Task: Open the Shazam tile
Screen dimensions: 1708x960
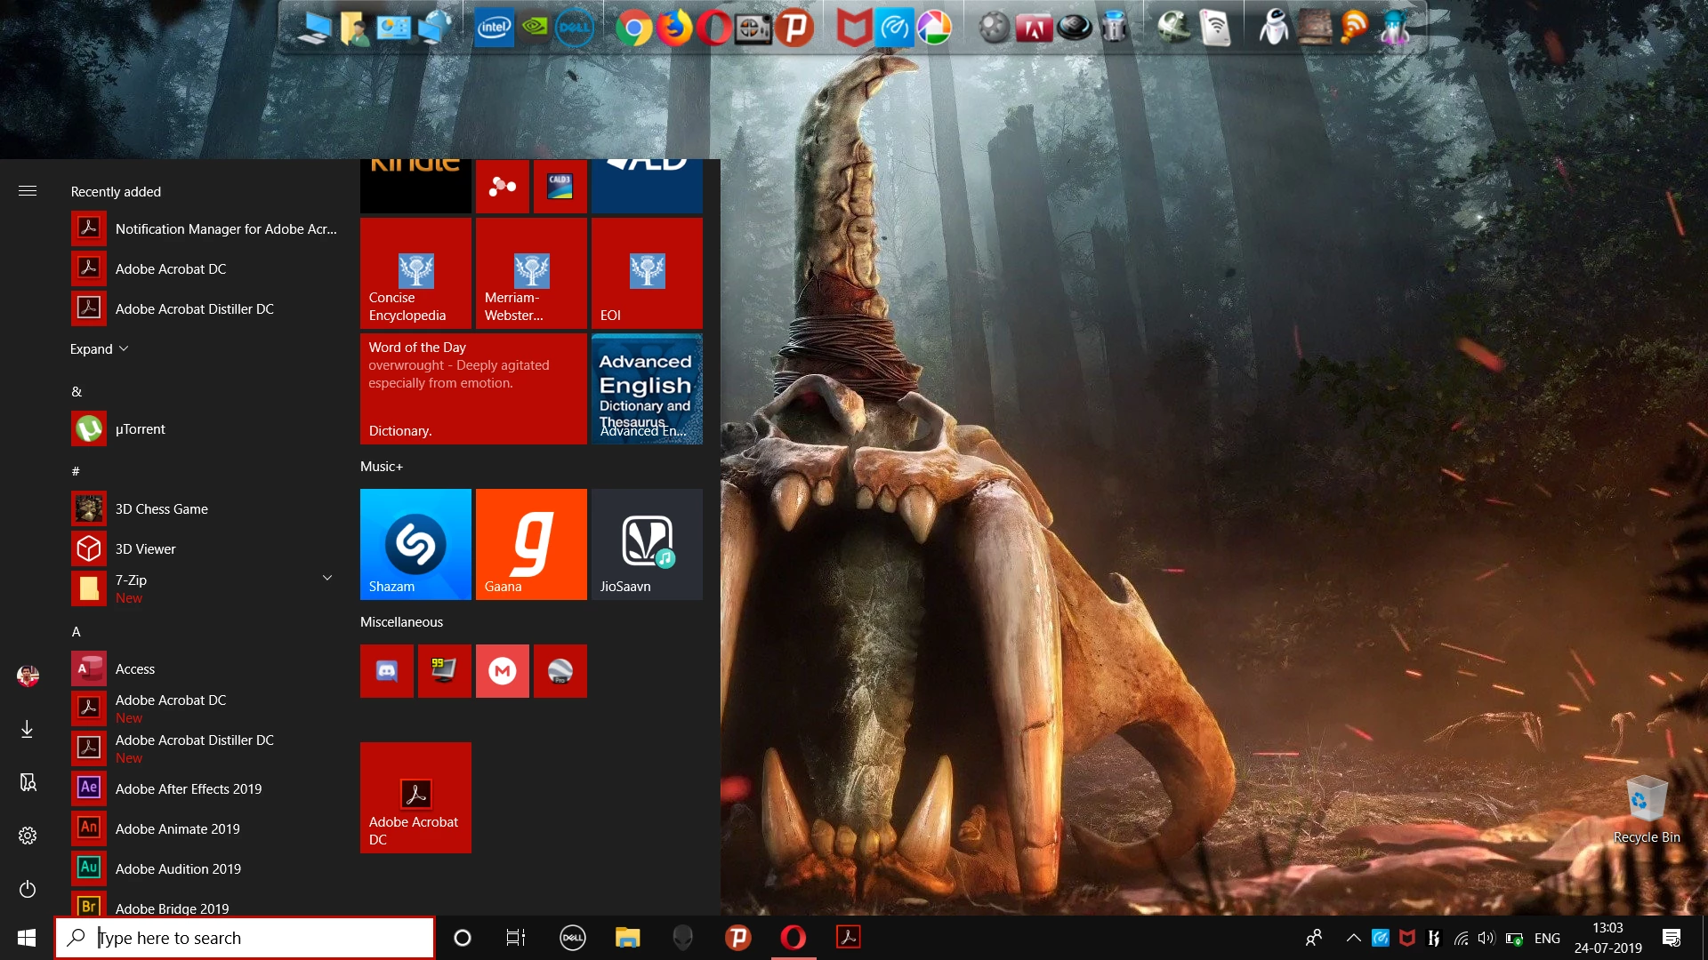Action: (x=415, y=543)
